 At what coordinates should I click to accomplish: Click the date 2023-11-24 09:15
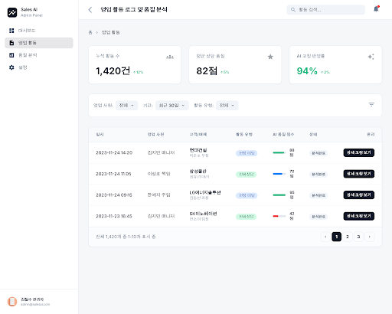(x=114, y=195)
